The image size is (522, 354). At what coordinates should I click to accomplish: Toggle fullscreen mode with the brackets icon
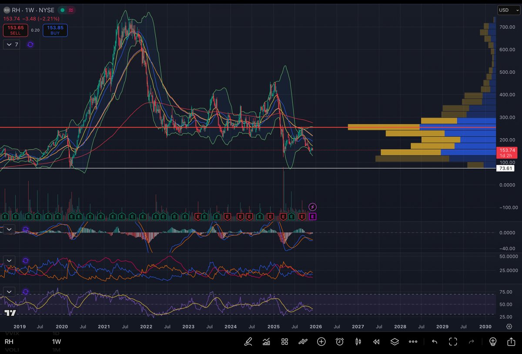pos(453,341)
